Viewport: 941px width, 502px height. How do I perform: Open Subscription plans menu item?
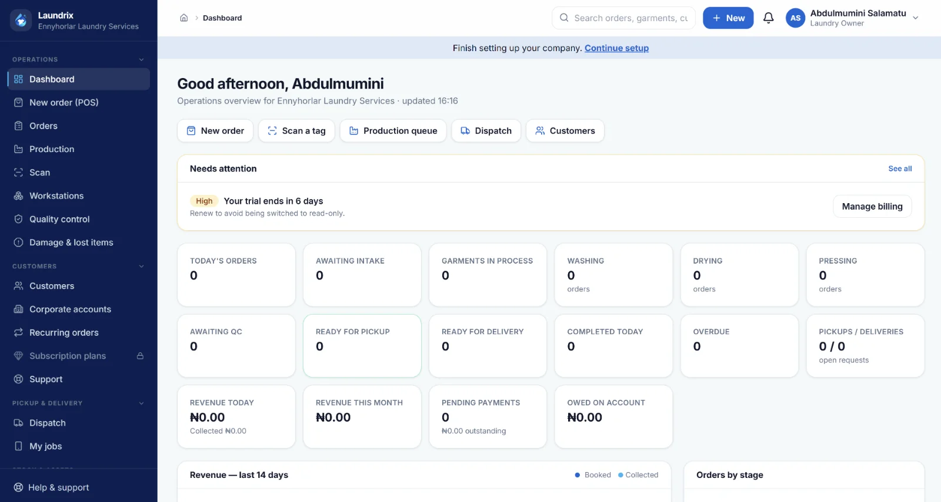78,356
